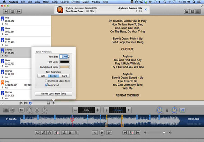The width and height of the screenshot is (204, 142).
Task: Set loop end point B
Action: [x=76, y=133]
